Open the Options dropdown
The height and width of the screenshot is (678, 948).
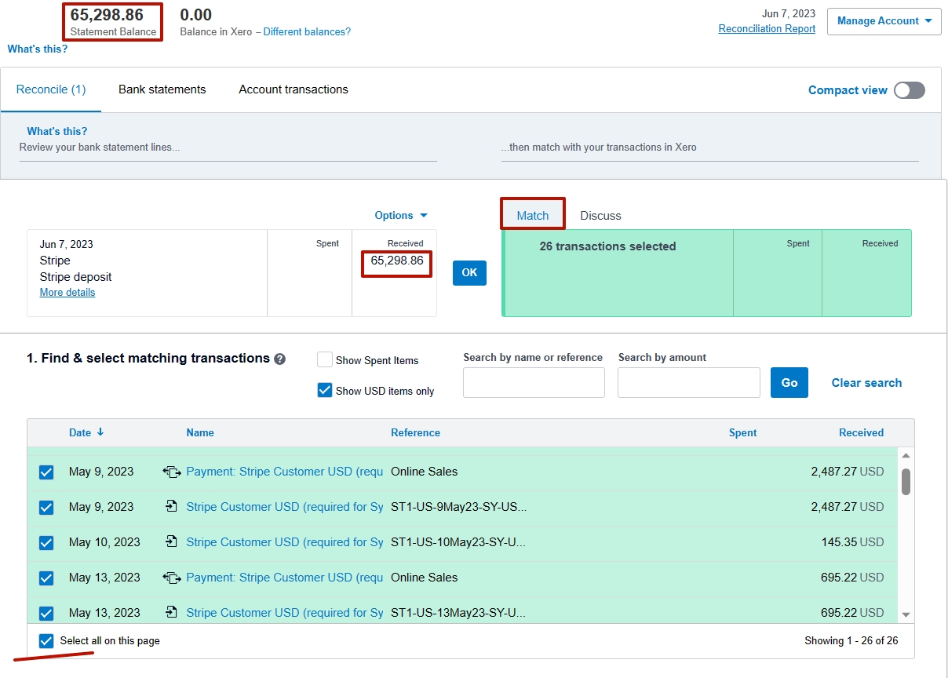click(401, 214)
